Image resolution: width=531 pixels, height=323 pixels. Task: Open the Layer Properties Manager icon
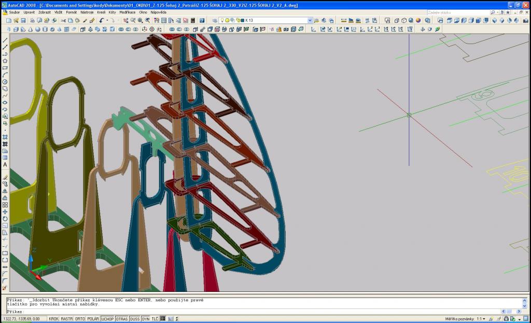coord(215,20)
